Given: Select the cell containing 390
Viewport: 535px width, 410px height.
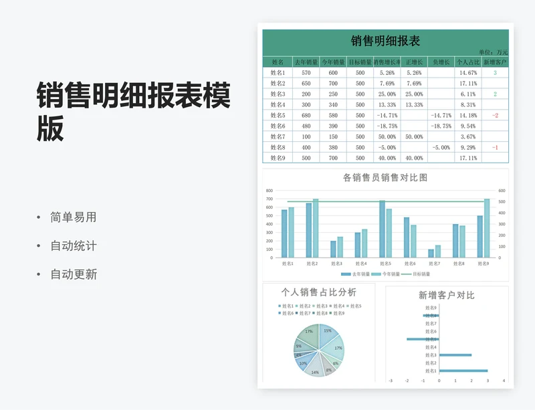Looking at the screenshot, I should (333, 126).
